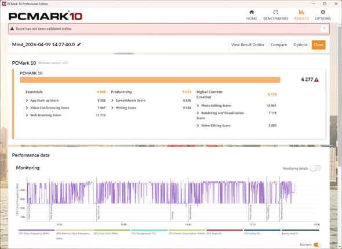Click the App Start-up marker in chart
This screenshot has height=249, width=342.
(99, 212)
